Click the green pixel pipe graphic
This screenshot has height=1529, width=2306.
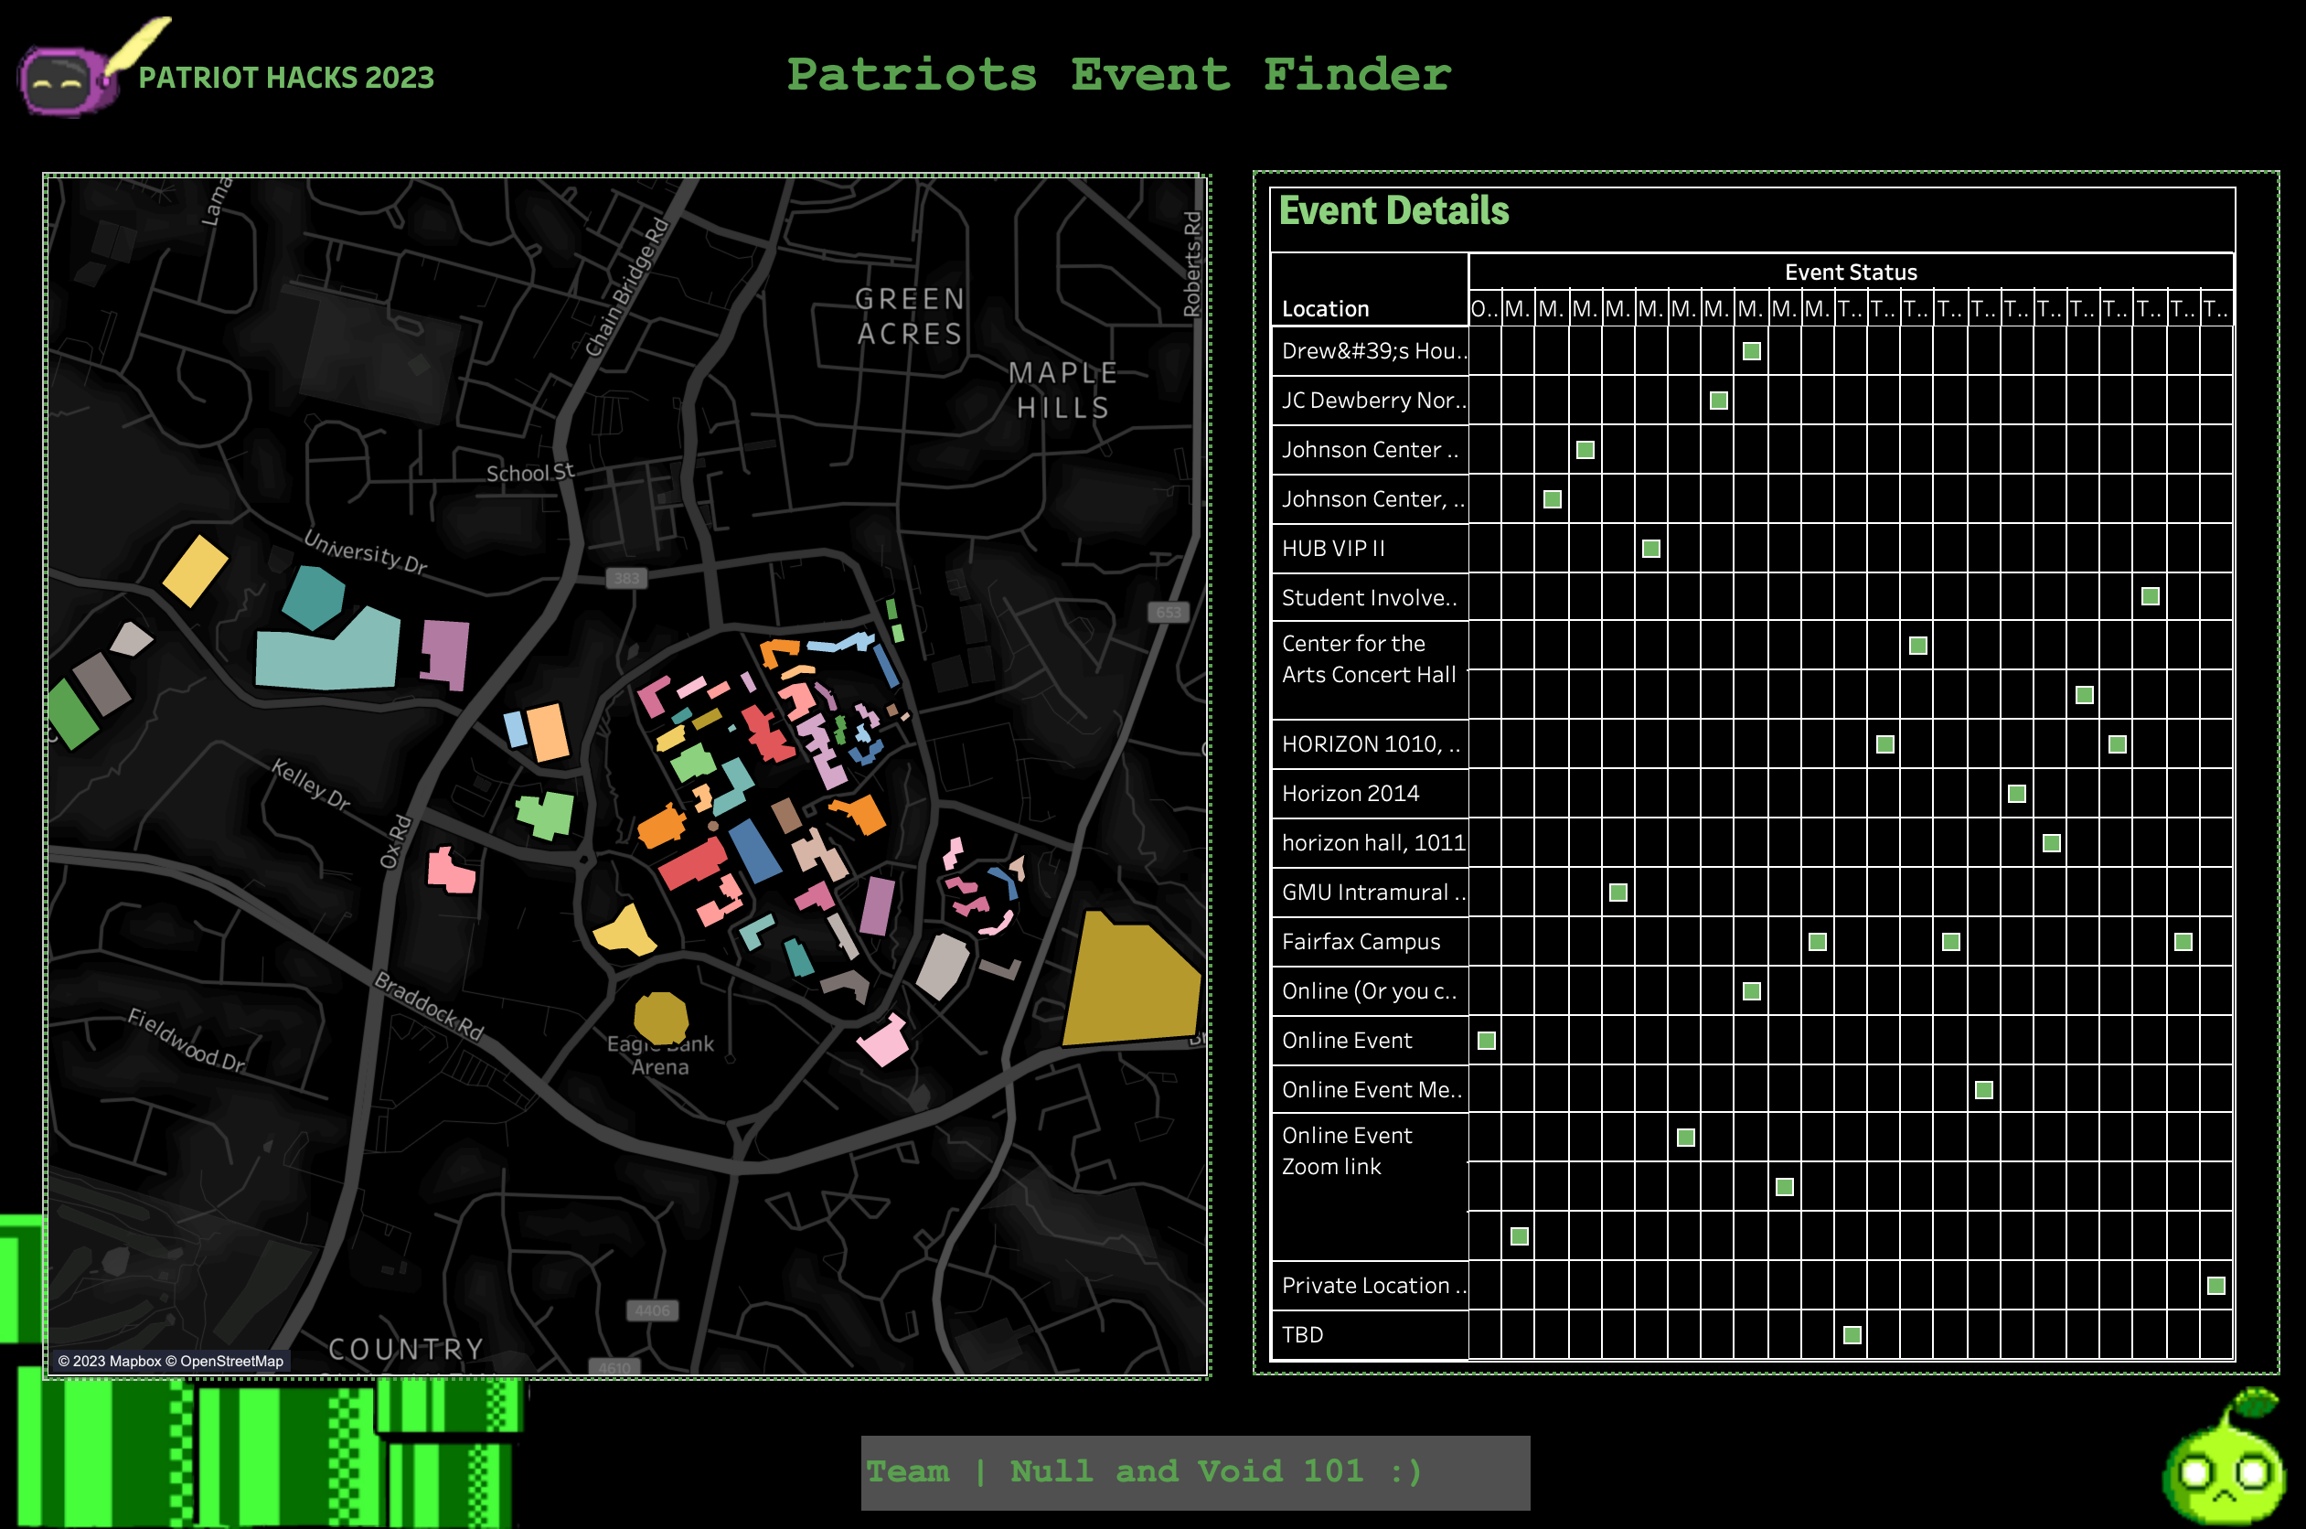pos(263,1453)
